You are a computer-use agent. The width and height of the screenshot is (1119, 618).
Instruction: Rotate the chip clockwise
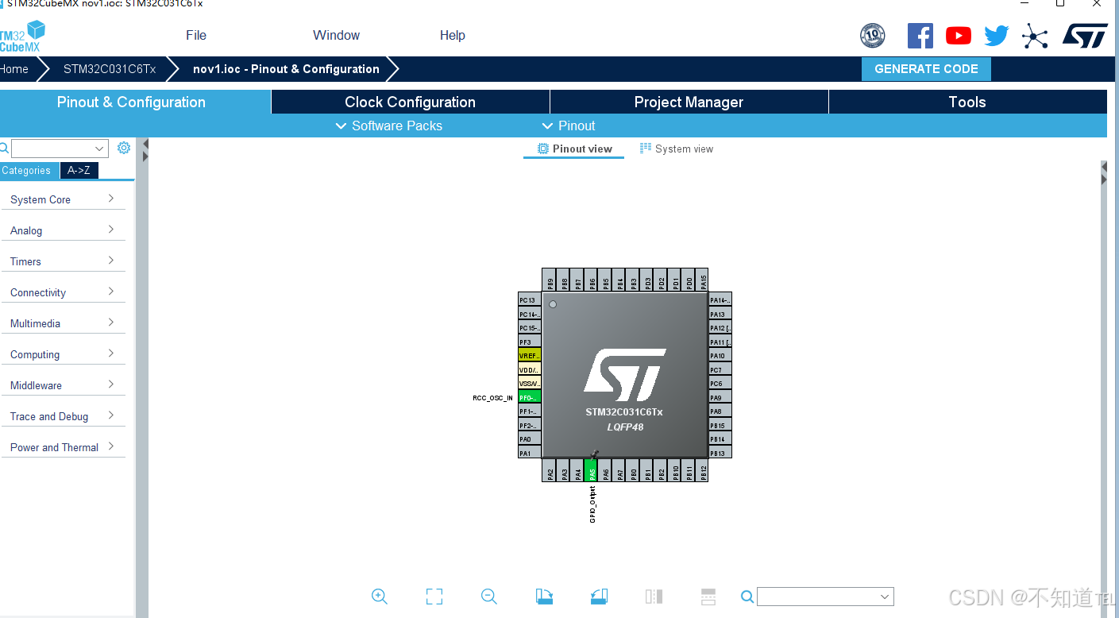(x=544, y=597)
